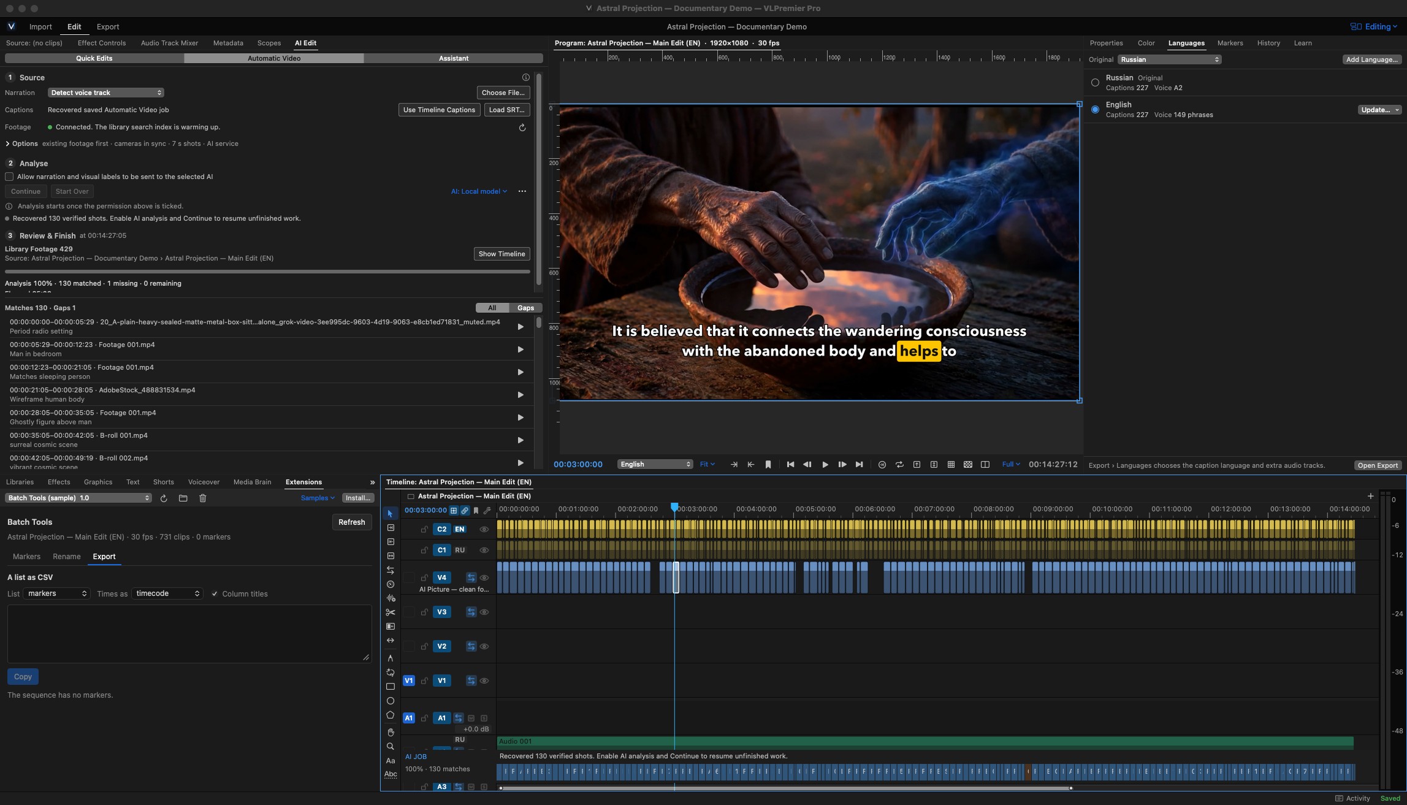The height and width of the screenshot is (805, 1407).
Task: Show safe-margins grid overlay in Program monitor
Action: point(951,465)
